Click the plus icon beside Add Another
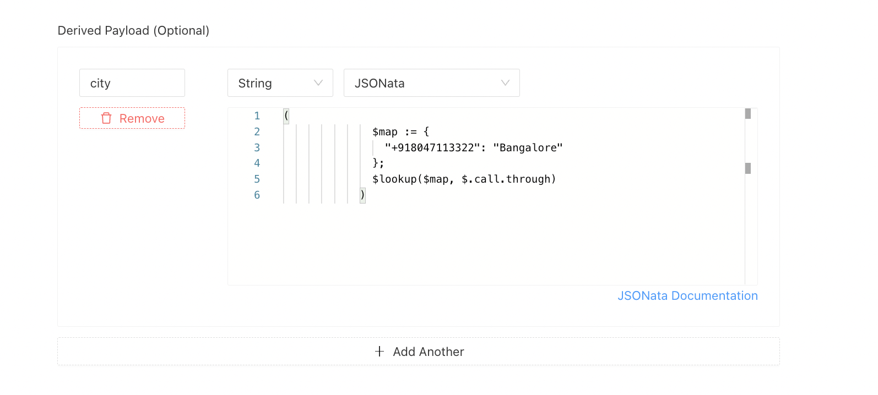This screenshot has width=878, height=395. tap(380, 352)
